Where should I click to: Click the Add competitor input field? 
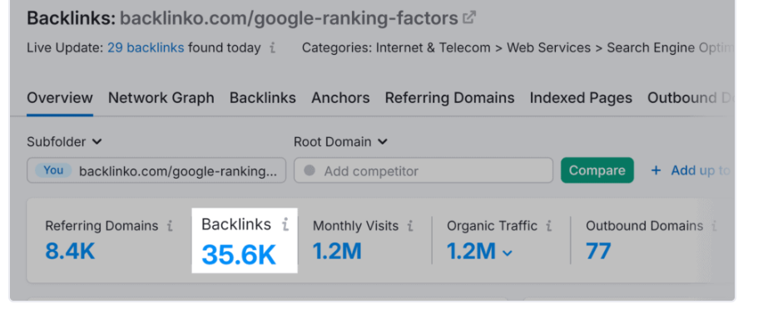[x=424, y=170]
